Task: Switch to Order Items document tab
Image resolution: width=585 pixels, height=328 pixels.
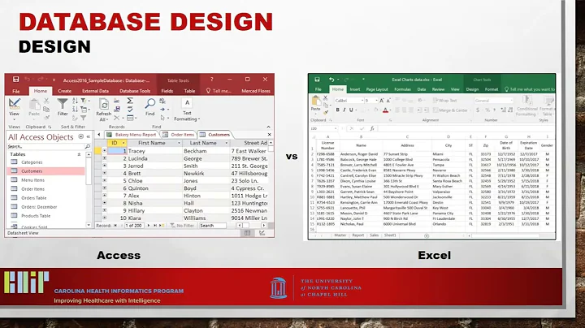Action: tap(179, 135)
